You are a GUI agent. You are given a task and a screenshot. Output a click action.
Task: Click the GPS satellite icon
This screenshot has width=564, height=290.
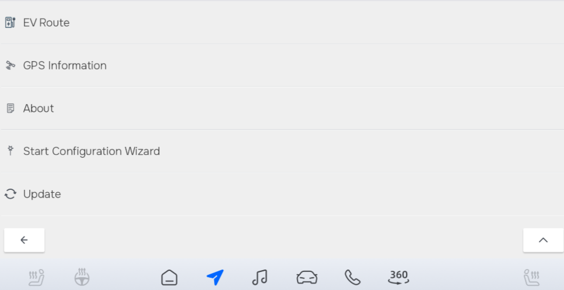pos(10,65)
